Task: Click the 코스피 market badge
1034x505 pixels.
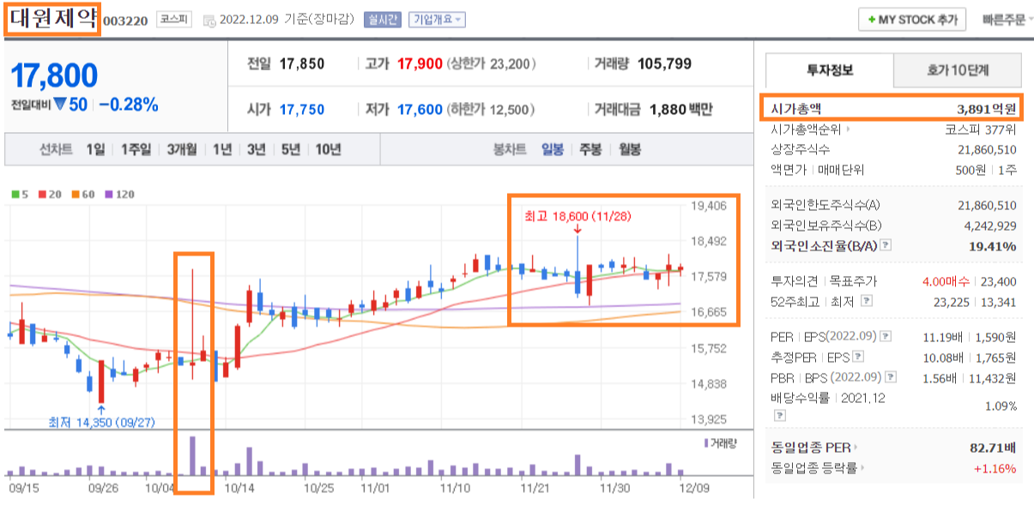Action: 174,19
